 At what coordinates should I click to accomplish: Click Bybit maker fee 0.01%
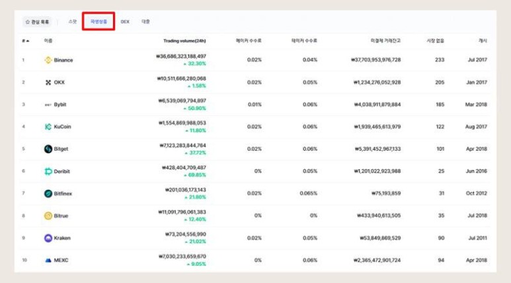click(255, 104)
